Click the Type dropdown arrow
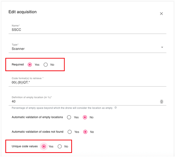Screen dimensions: 175x158 point(162,47)
